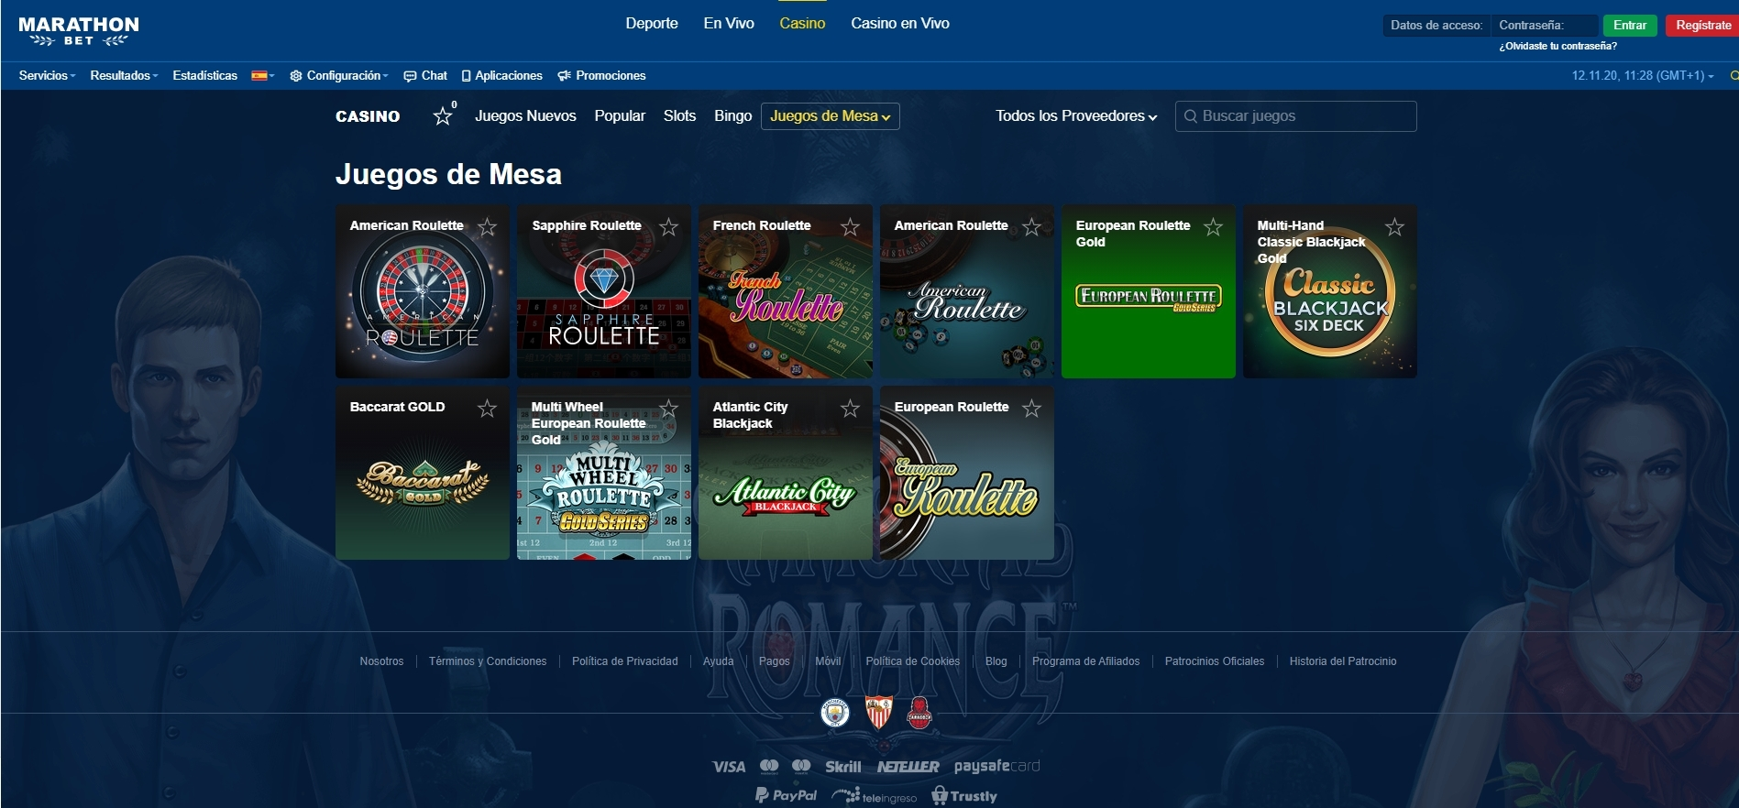The height and width of the screenshot is (808, 1739).
Task: Open the European Roulette Gold thumbnail
Action: click(x=1149, y=291)
